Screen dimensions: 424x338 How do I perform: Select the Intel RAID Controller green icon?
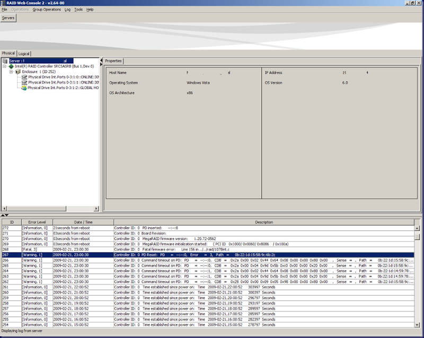(x=11, y=66)
